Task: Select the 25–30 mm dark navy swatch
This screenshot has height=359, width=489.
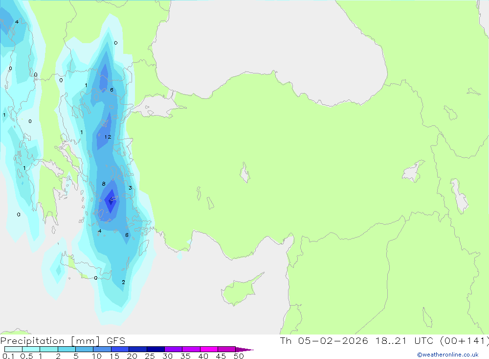Action: [x=156, y=349]
